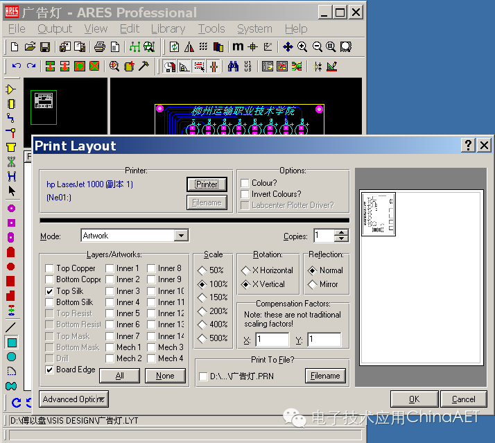Select the Ratsnest mode icon
The height and width of the screenshot is (443, 495).
tap(11, 162)
